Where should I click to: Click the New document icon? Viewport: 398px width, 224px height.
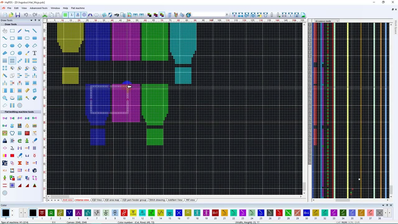5,15
